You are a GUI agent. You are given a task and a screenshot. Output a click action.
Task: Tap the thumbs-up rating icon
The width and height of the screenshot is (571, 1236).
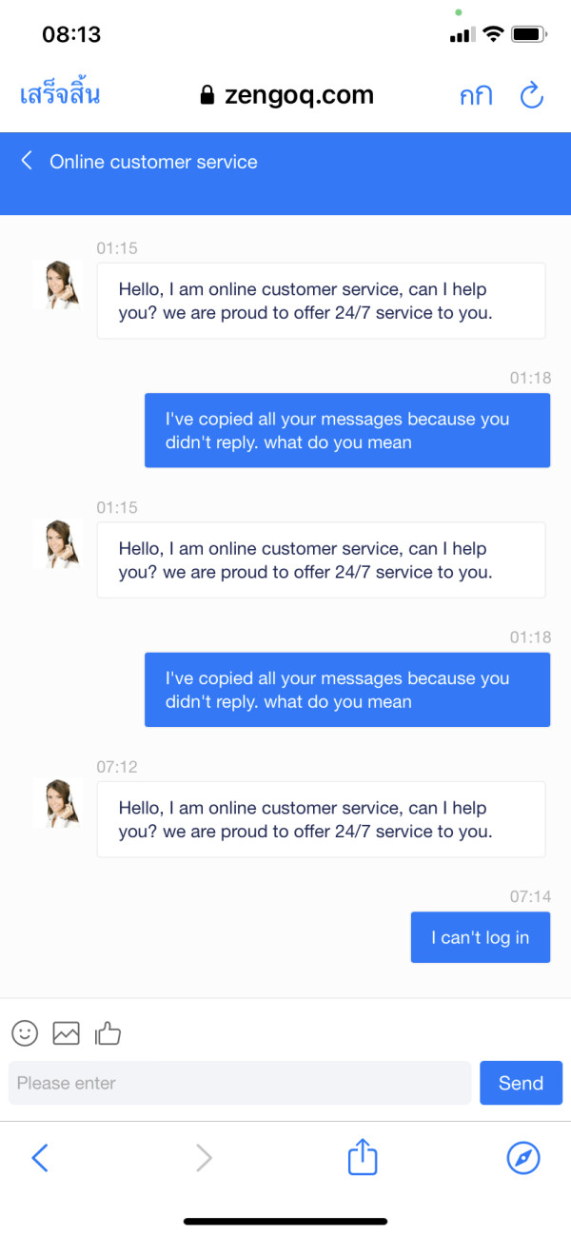108,1032
